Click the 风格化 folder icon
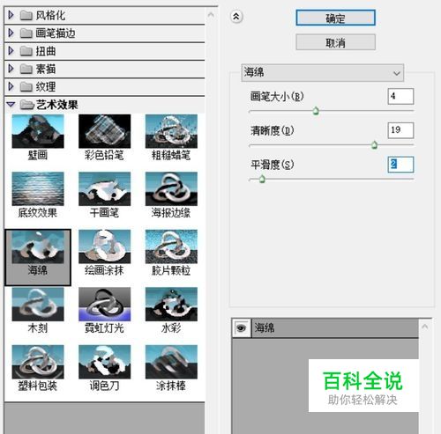 point(26,15)
